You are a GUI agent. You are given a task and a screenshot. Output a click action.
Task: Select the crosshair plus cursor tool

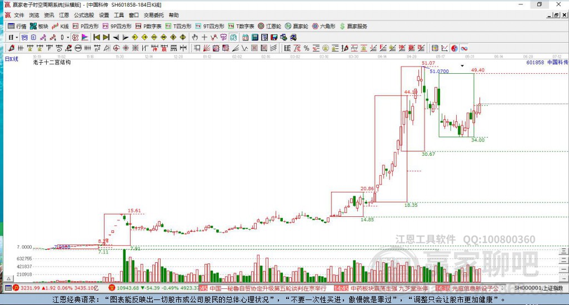(x=204, y=37)
